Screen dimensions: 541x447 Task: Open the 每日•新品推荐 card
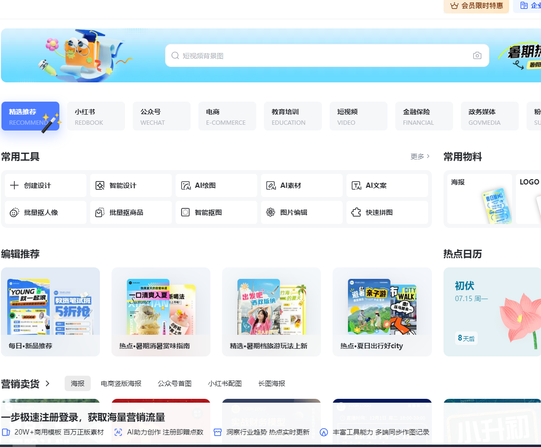pyautogui.click(x=50, y=312)
